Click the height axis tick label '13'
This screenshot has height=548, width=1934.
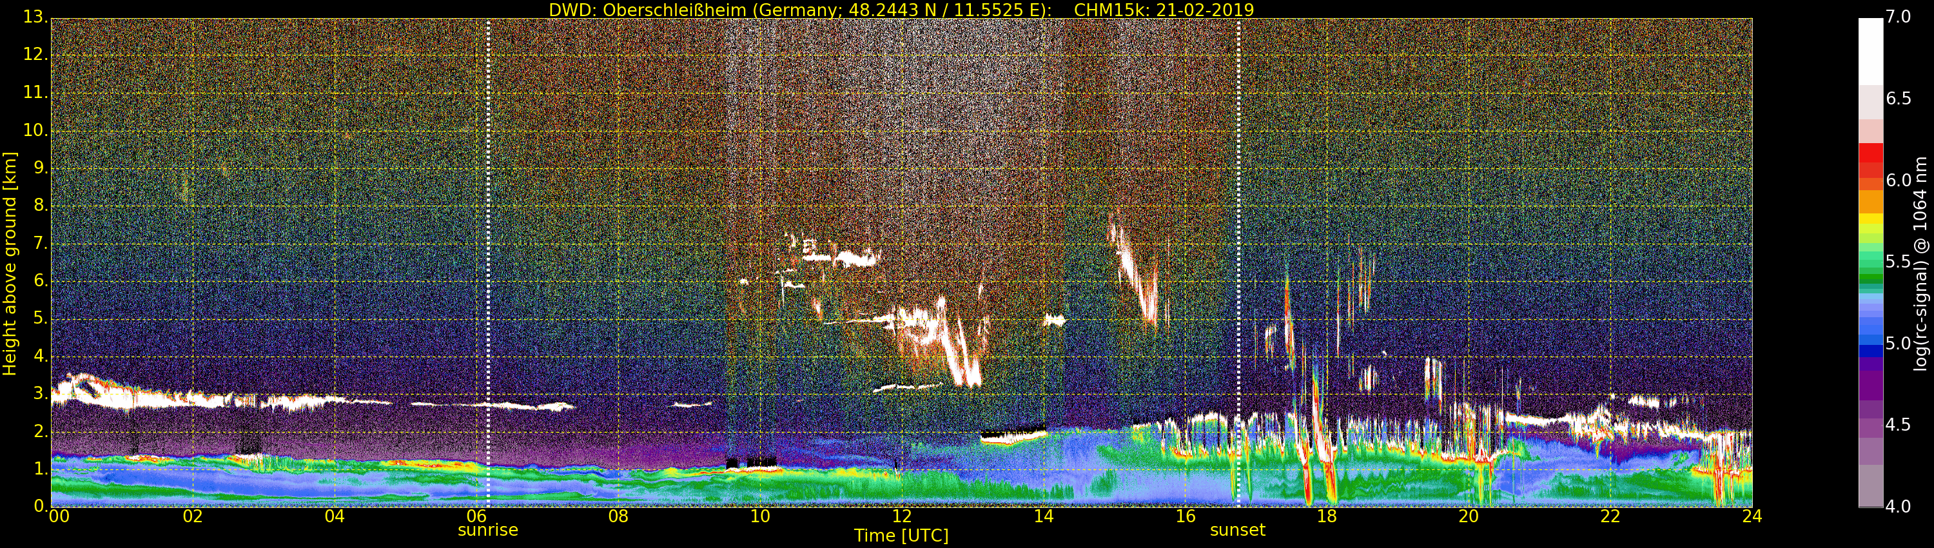[35, 17]
